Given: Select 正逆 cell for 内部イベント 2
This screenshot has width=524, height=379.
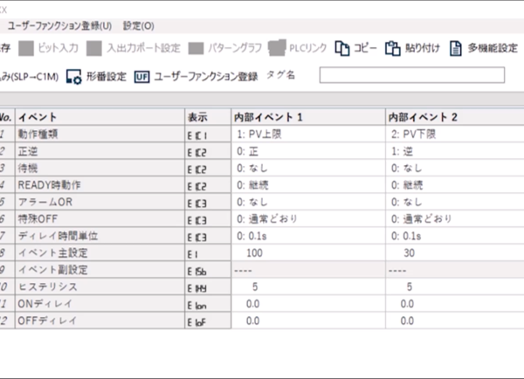Looking at the screenshot, I should click(455, 150).
